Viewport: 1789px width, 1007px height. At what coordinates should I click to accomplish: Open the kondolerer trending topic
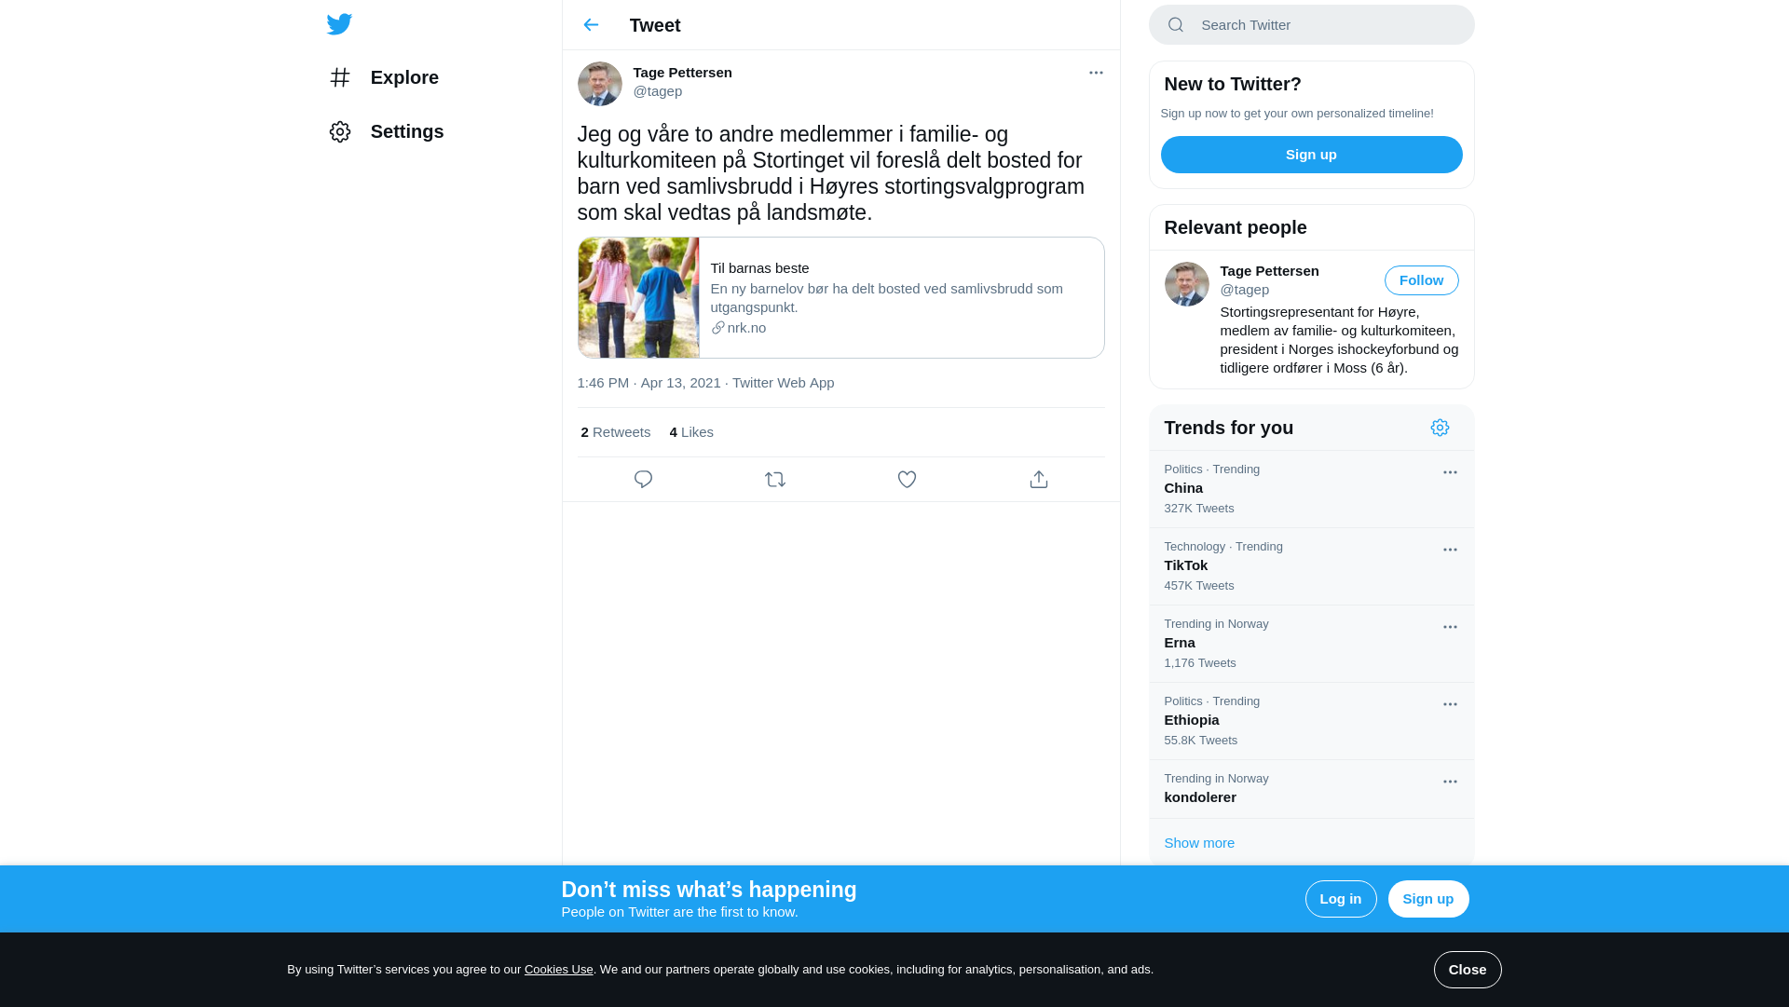[x=1311, y=789]
